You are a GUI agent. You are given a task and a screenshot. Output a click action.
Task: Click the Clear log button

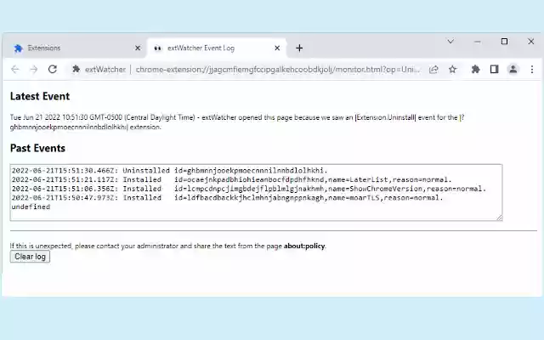click(30, 257)
